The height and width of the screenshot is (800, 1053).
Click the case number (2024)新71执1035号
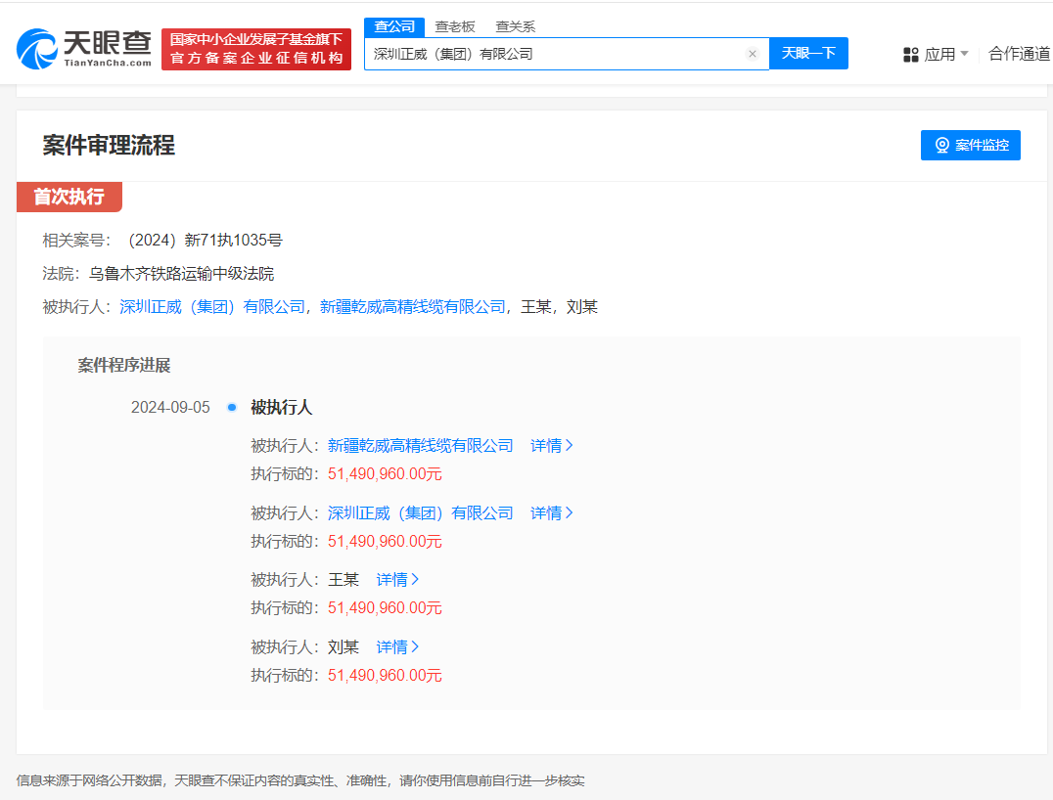(x=206, y=241)
